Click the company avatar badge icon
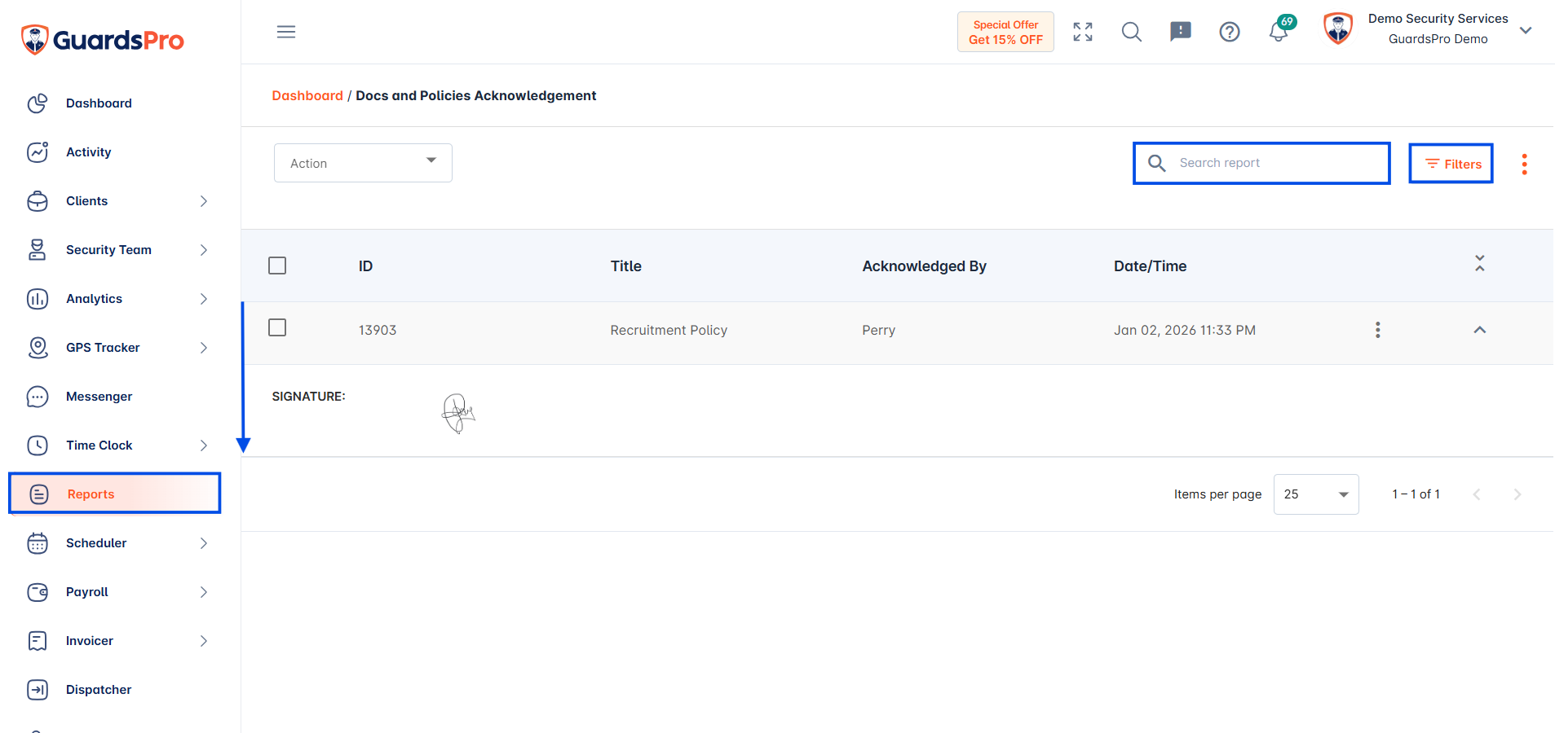1555x733 pixels. [1338, 29]
